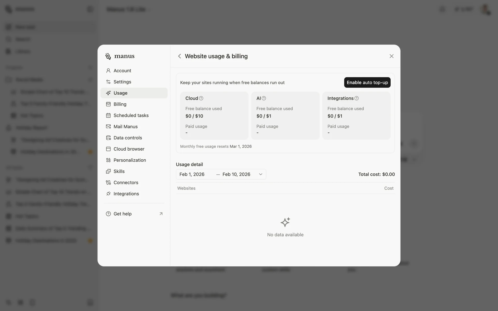Open the Billing section
Image resolution: width=498 pixels, height=311 pixels.
click(120, 104)
